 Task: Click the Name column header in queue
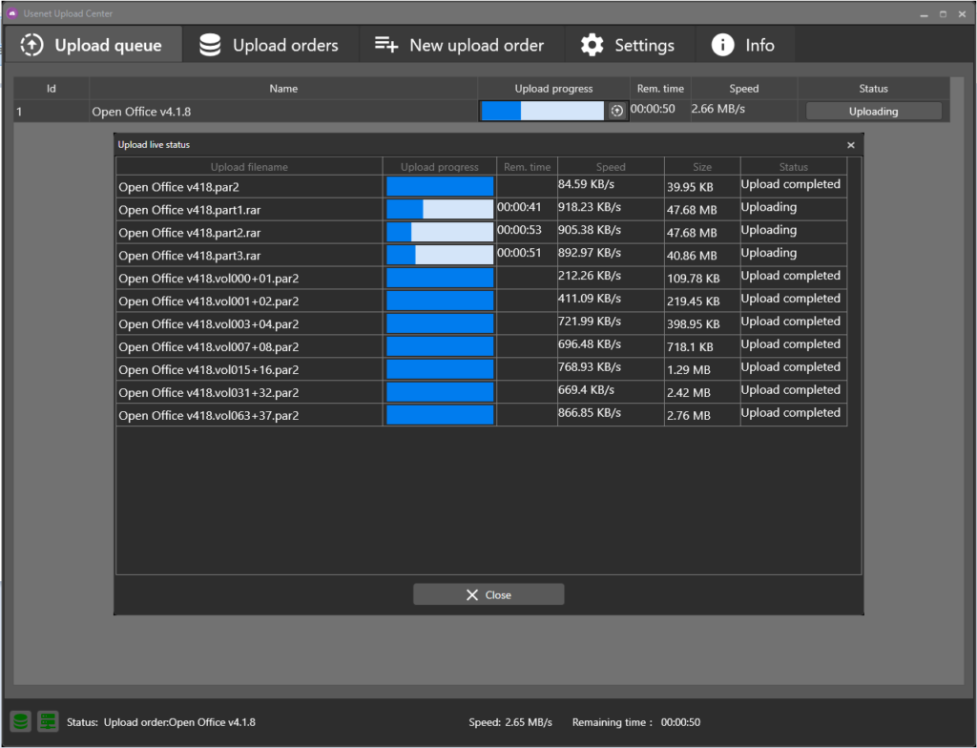click(283, 89)
